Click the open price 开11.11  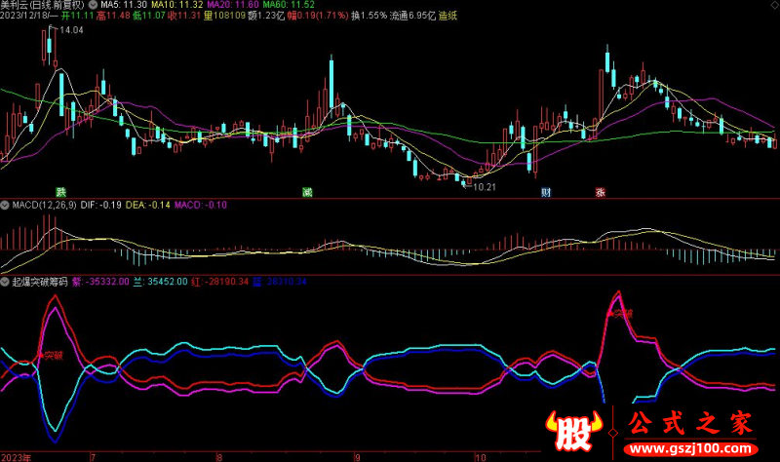[78, 16]
